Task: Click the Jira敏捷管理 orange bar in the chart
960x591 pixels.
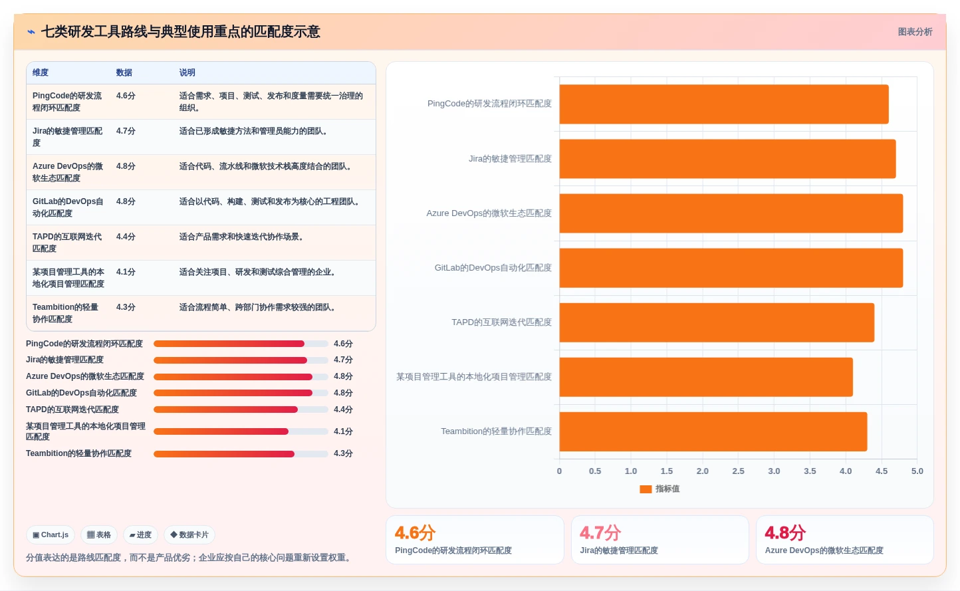Action: point(727,159)
